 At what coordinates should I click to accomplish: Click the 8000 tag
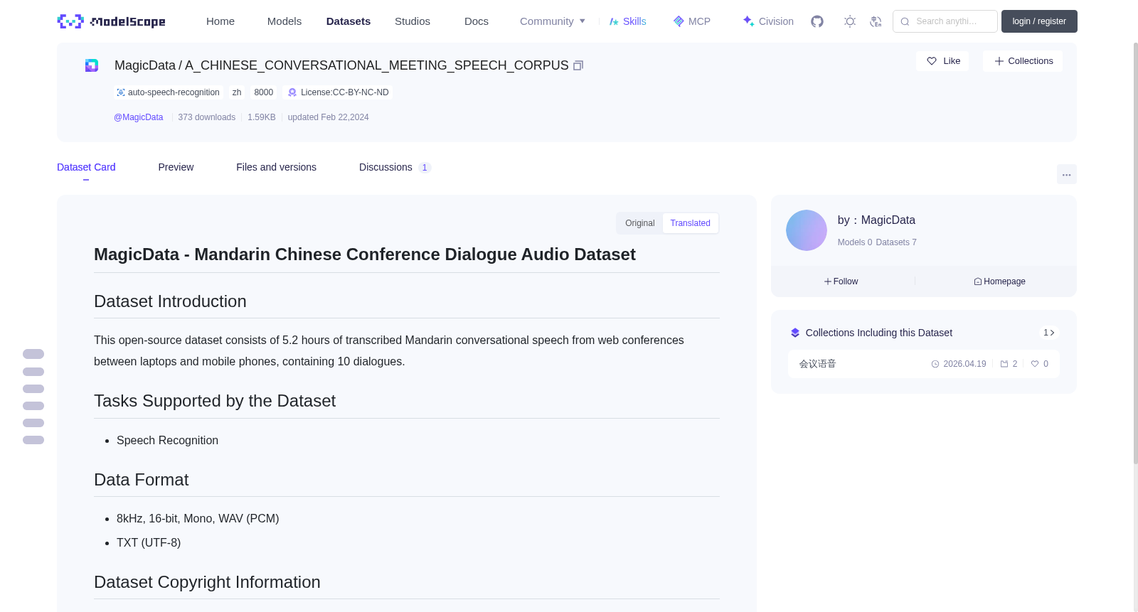[264, 92]
